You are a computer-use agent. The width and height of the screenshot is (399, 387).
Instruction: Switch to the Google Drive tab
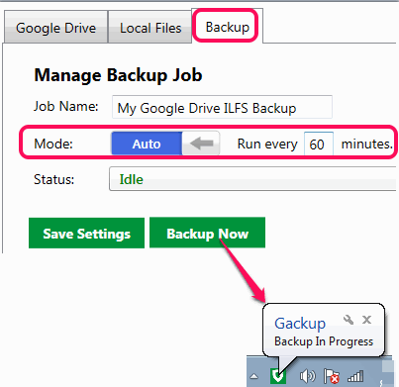(x=55, y=27)
